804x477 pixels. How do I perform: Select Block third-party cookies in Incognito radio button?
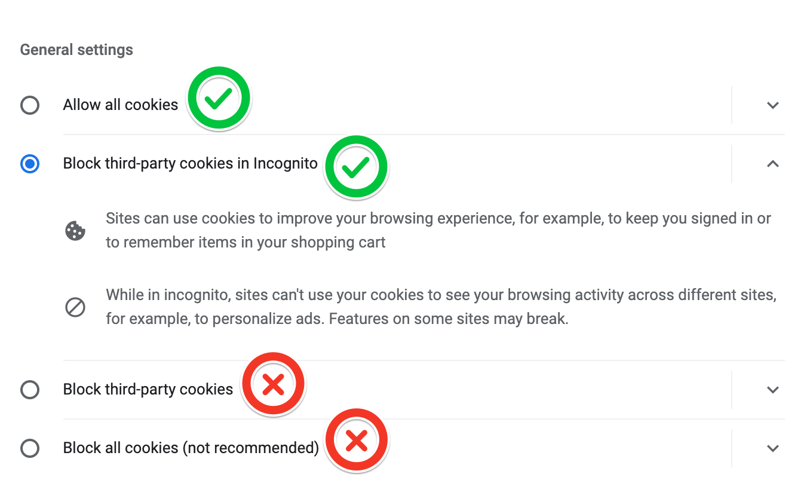[x=30, y=164]
